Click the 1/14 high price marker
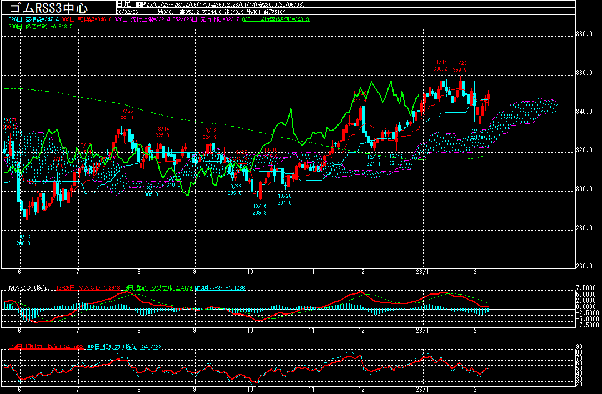Viewport: 602px width, 394px height. point(441,66)
